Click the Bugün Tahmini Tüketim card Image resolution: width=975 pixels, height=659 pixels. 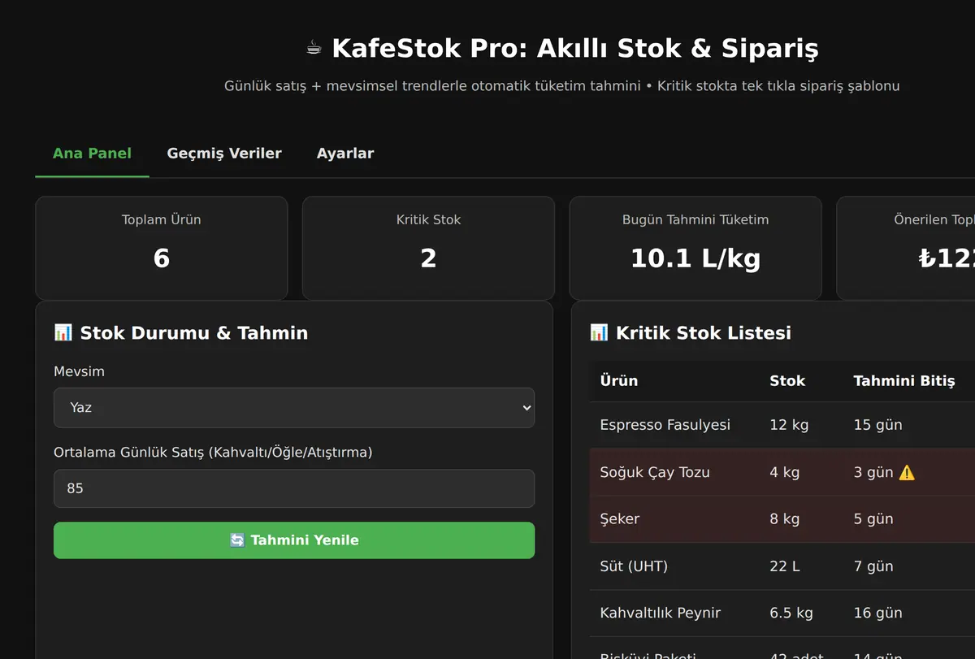[x=695, y=248]
